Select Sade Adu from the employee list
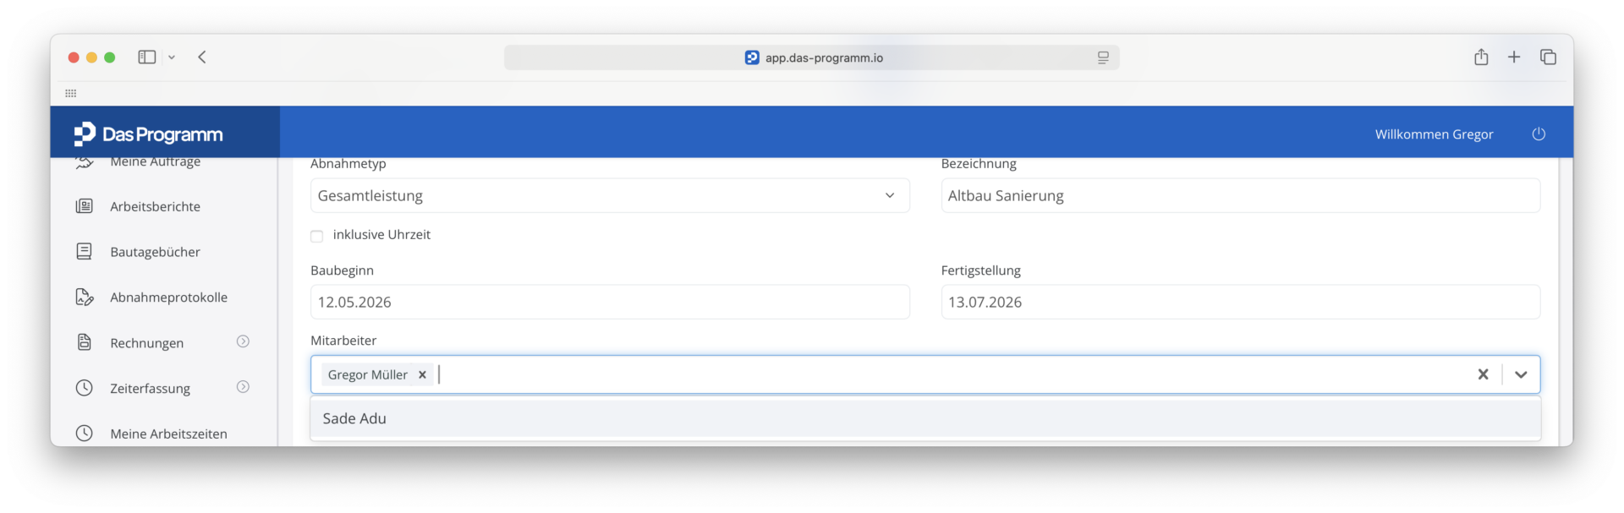1624x513 pixels. [x=925, y=418]
